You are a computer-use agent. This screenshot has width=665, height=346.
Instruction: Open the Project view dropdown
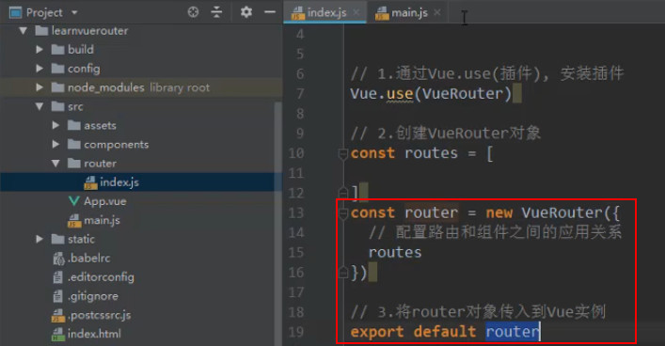[x=74, y=13]
